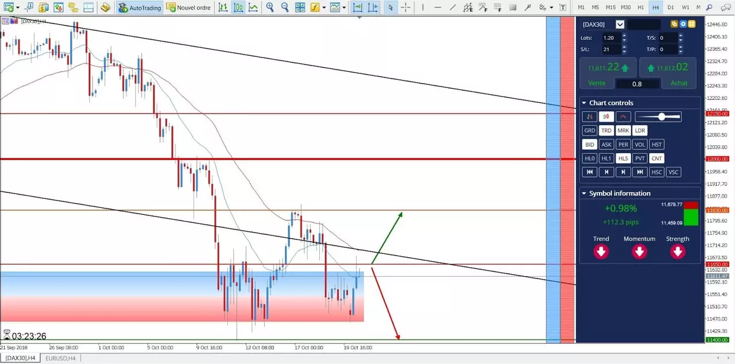This screenshot has width=735, height=364.
Task: Activate the horizontal line drawing tool
Action: point(438,7)
